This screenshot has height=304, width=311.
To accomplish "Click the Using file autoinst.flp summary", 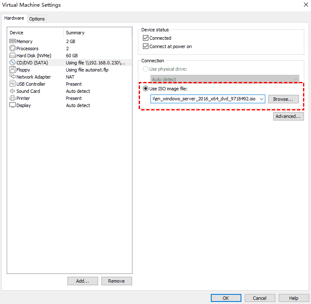I will pyautogui.click(x=87, y=70).
